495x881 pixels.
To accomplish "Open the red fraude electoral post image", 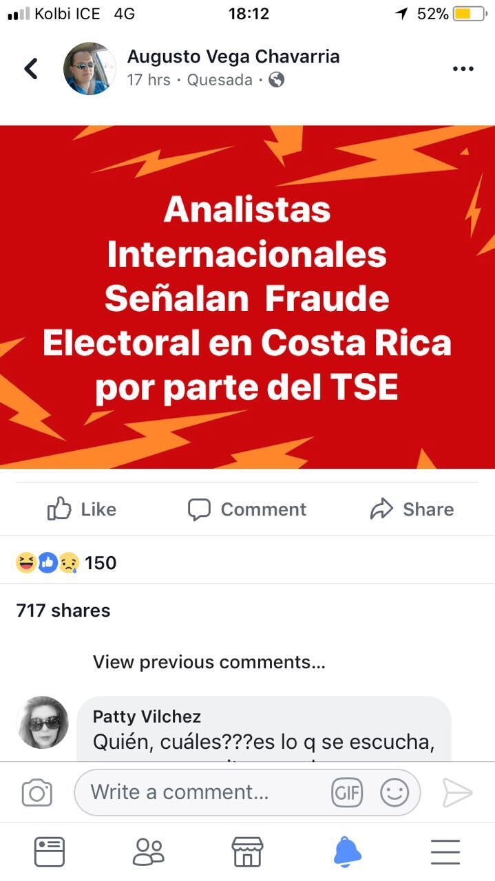I will pos(247,297).
